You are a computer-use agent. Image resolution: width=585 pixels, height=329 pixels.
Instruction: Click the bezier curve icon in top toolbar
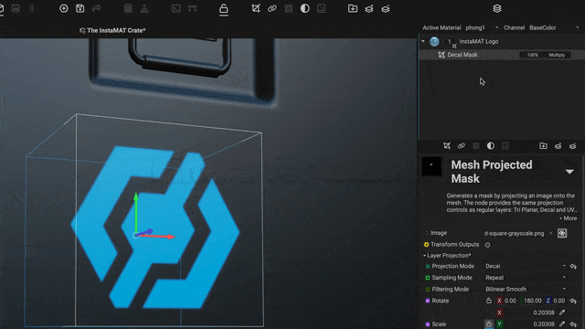click(193, 8)
